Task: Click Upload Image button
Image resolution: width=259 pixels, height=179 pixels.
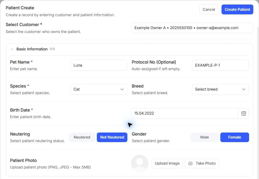Action: [x=167, y=163]
